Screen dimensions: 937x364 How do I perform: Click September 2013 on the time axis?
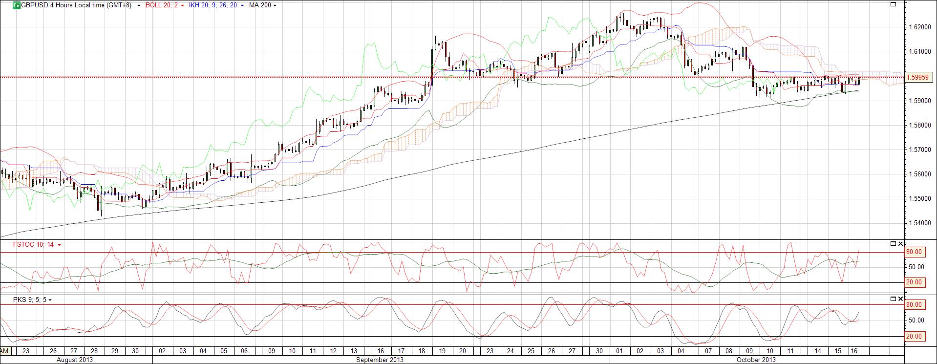380,360
